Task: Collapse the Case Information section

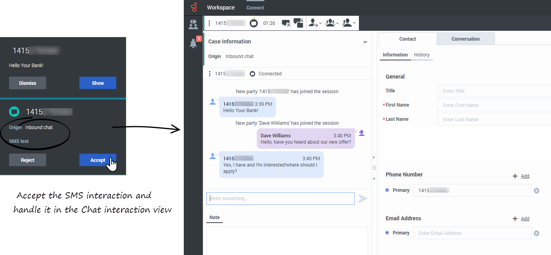Action: [x=365, y=42]
